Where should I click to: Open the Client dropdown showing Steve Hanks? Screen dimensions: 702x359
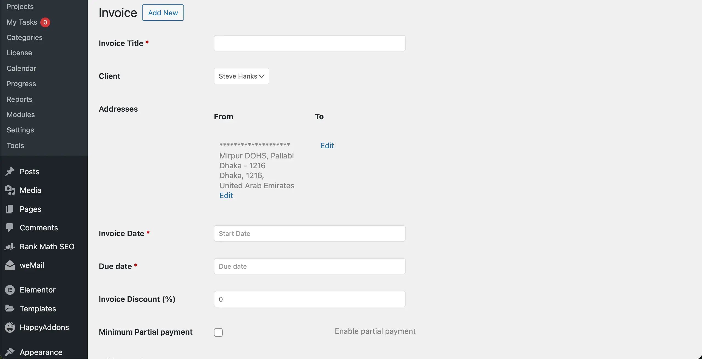tap(241, 76)
